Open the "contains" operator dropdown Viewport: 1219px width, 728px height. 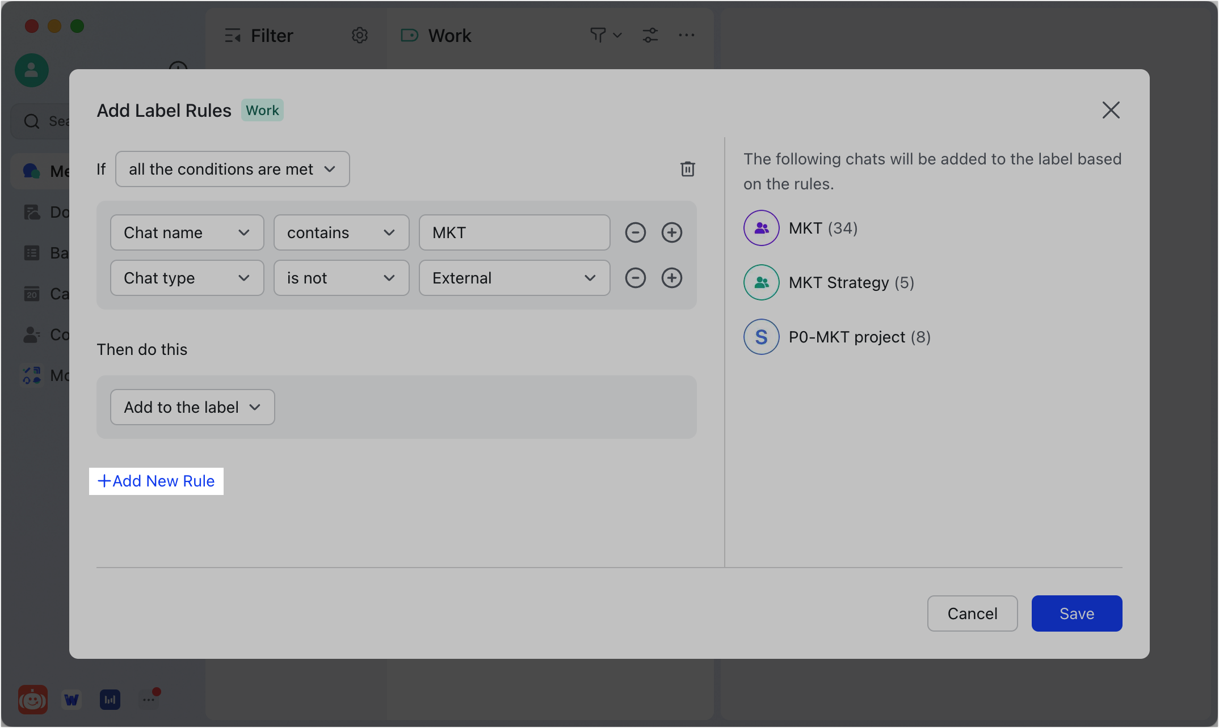tap(341, 232)
